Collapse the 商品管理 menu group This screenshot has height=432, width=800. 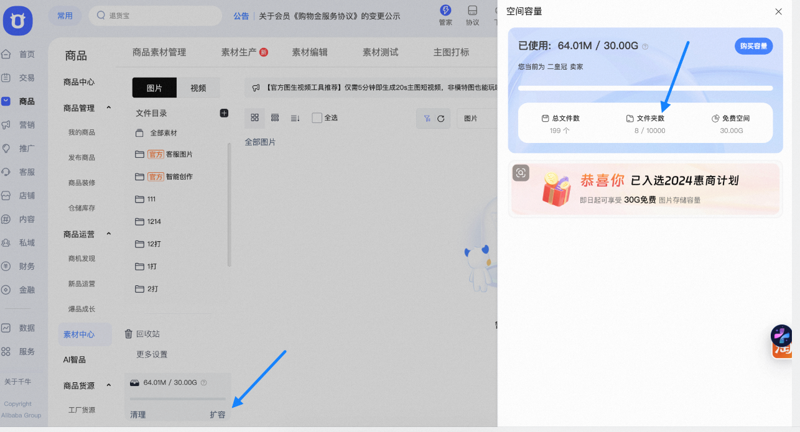(x=109, y=108)
